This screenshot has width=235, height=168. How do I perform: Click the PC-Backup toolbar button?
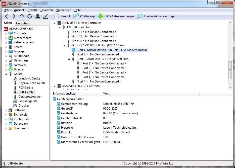click(84, 16)
